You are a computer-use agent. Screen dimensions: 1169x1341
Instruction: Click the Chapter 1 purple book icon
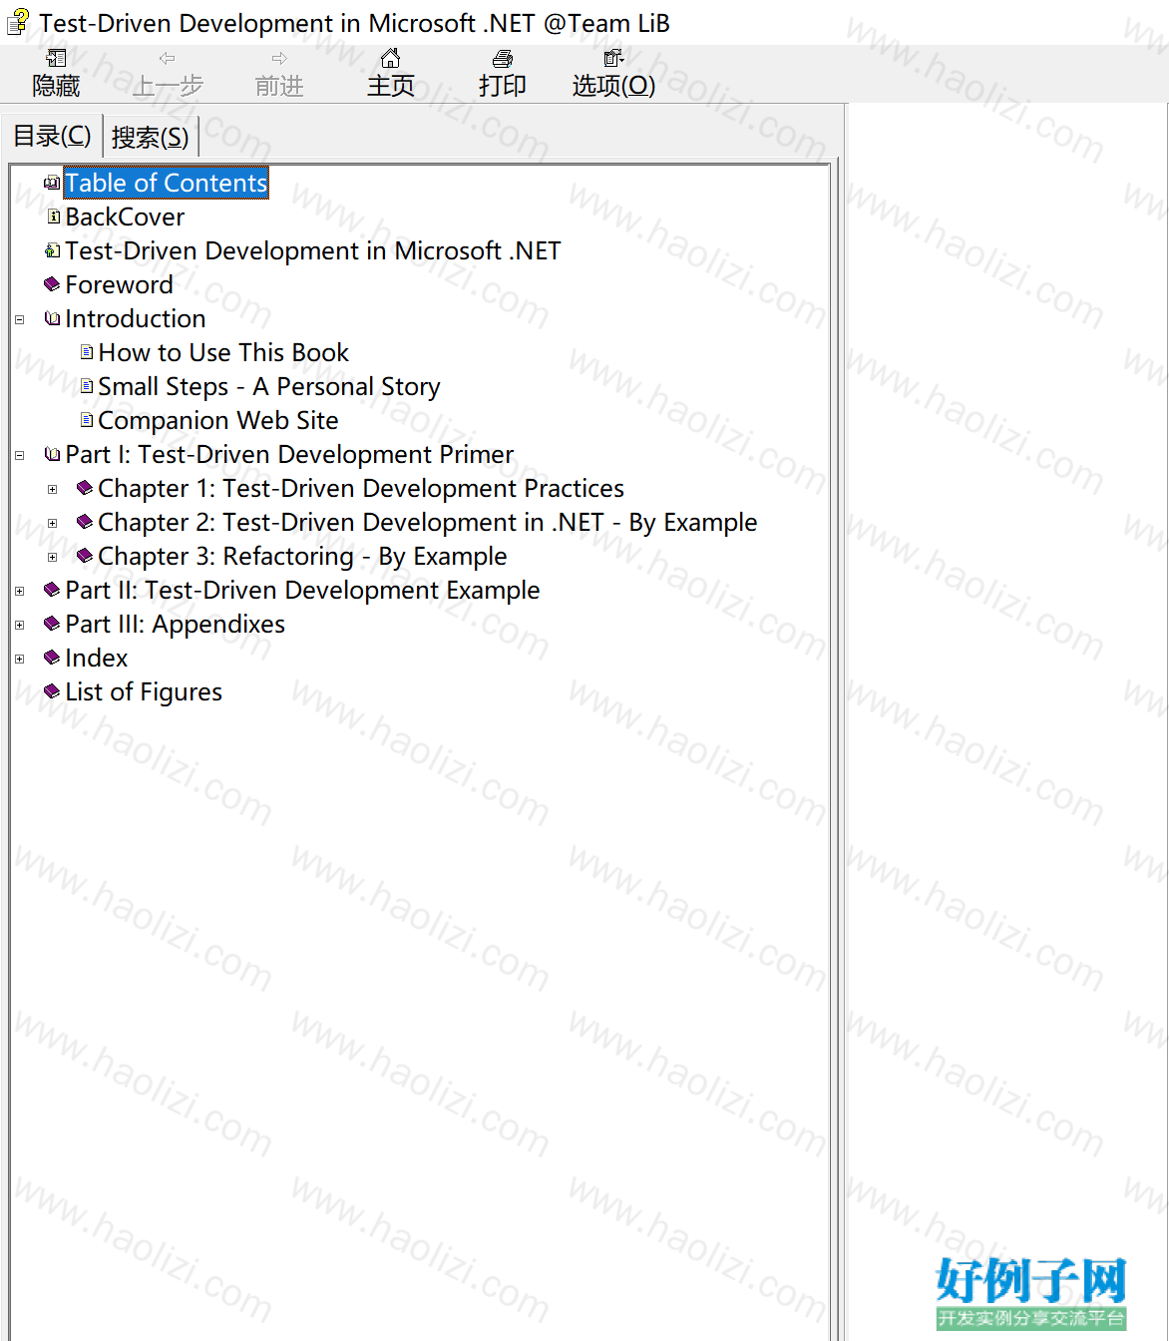click(86, 488)
